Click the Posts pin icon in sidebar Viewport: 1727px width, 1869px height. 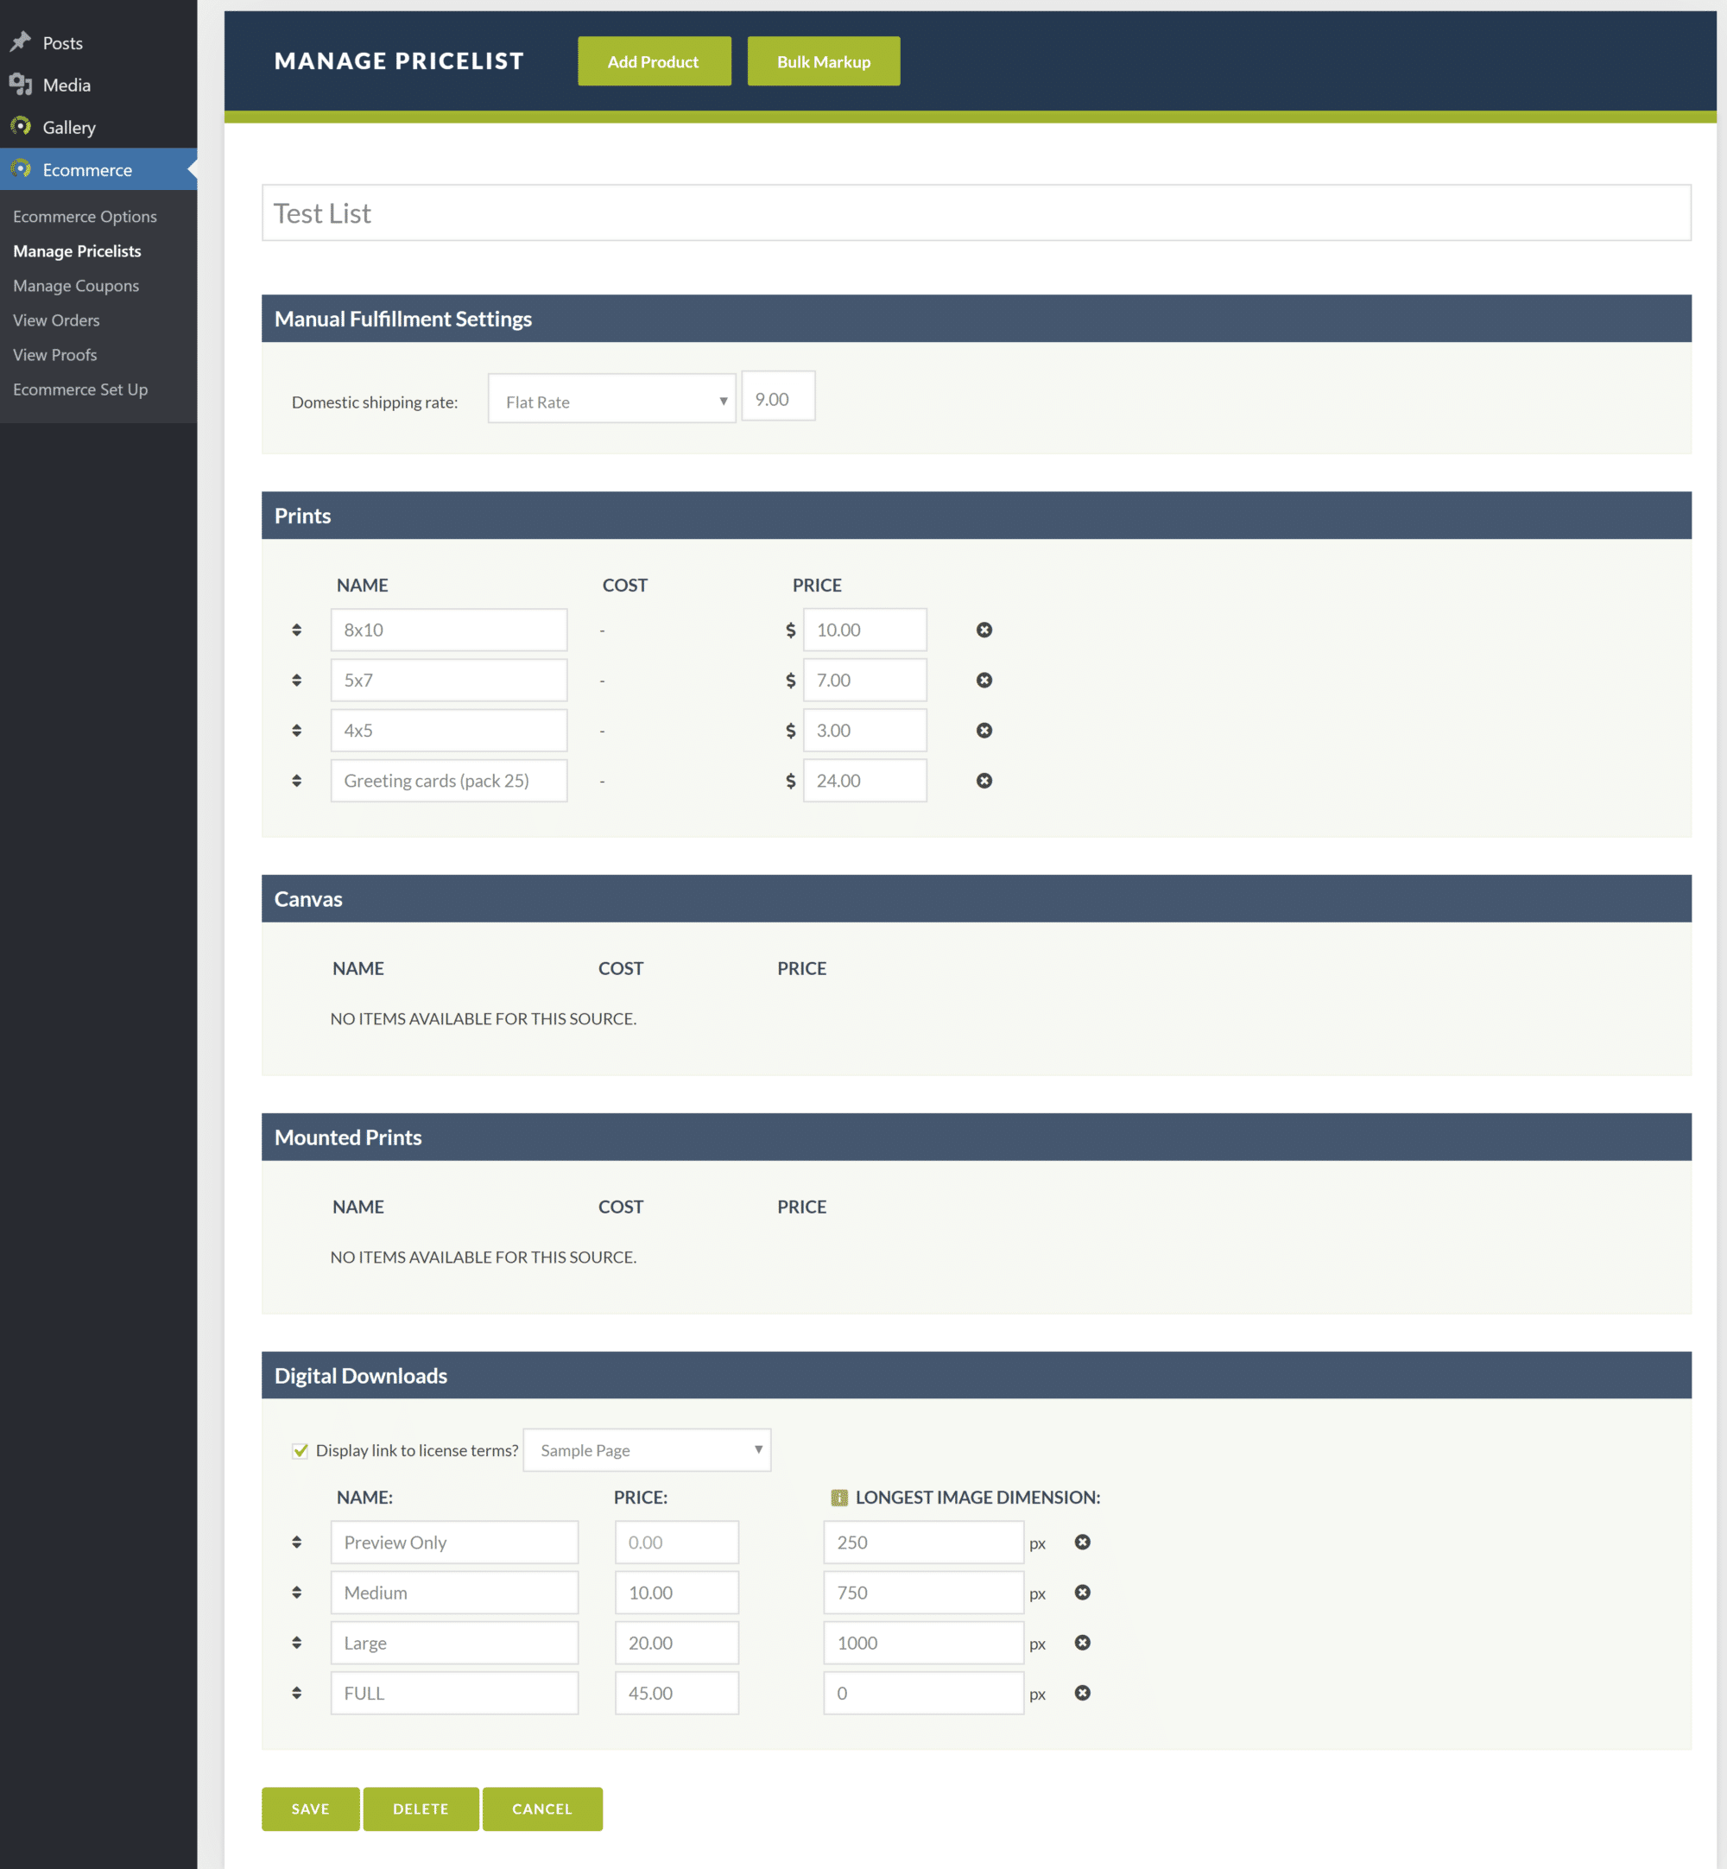21,42
